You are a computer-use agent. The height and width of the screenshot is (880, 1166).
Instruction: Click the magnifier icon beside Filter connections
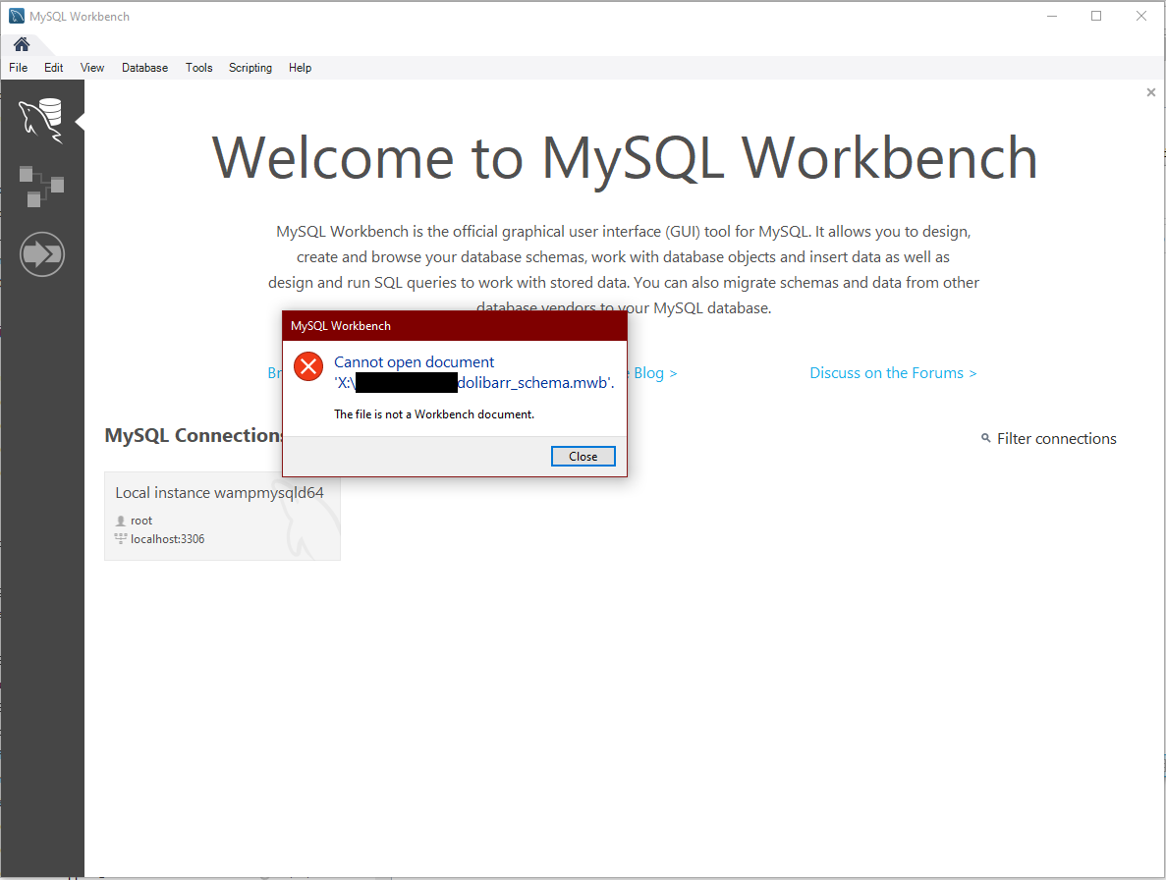(986, 438)
